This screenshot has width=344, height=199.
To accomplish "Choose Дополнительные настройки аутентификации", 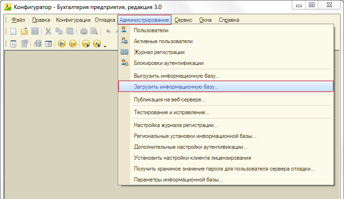I will pos(226,147).
